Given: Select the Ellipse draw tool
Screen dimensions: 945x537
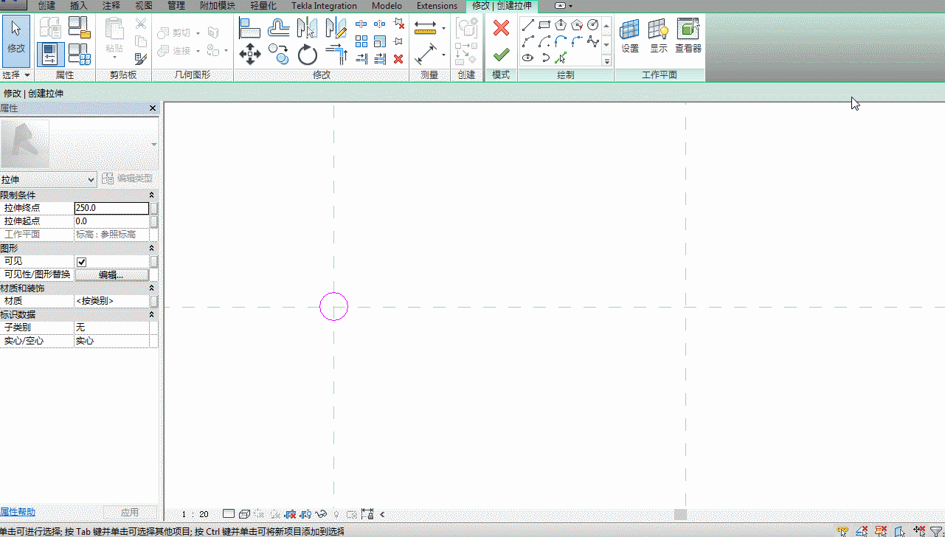Looking at the screenshot, I should (x=528, y=58).
